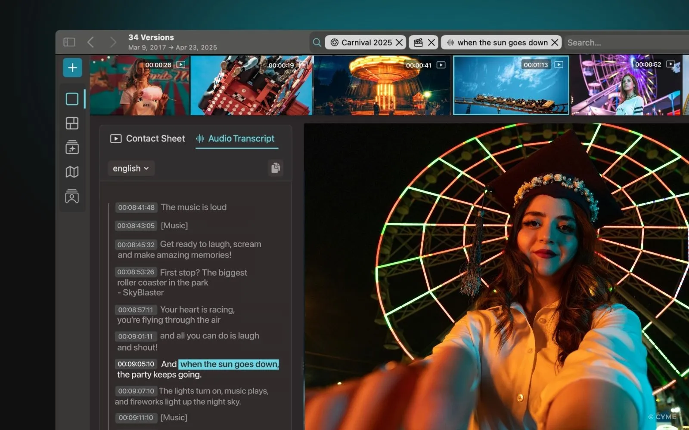Jump to timestamp 00:08:43:05
Screen dimensions: 689x430
(136, 225)
